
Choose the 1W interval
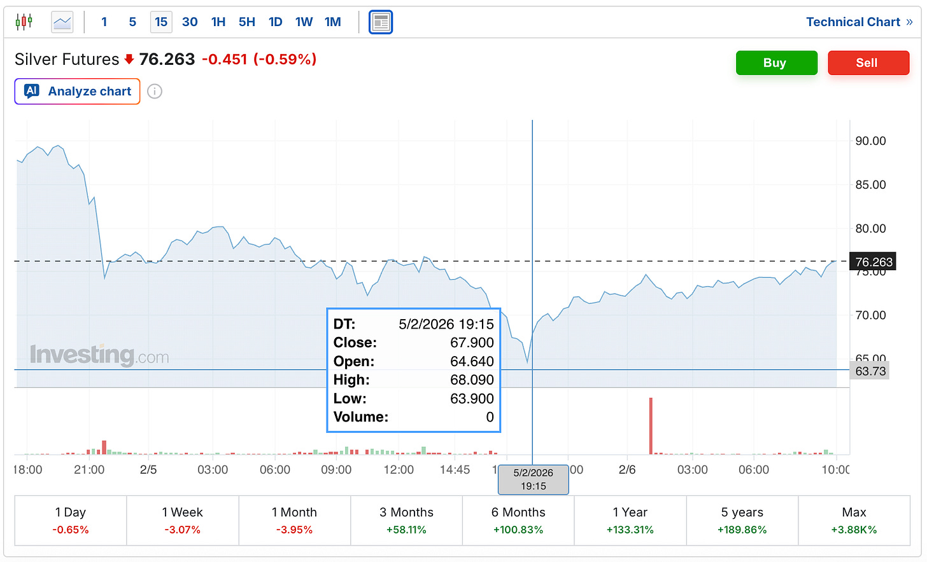pyautogui.click(x=304, y=22)
